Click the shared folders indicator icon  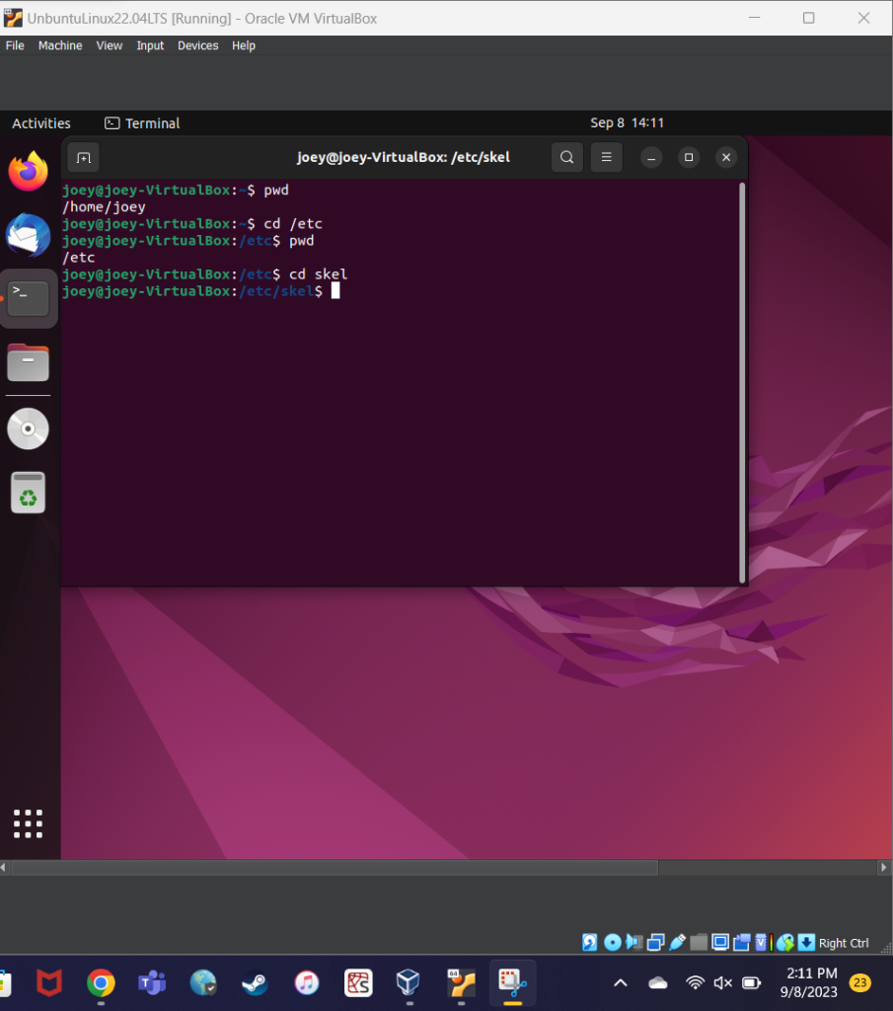[699, 943]
